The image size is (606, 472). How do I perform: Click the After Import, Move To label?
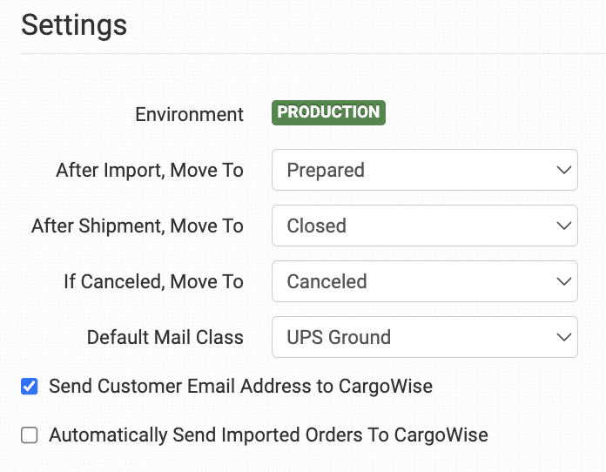click(x=150, y=171)
